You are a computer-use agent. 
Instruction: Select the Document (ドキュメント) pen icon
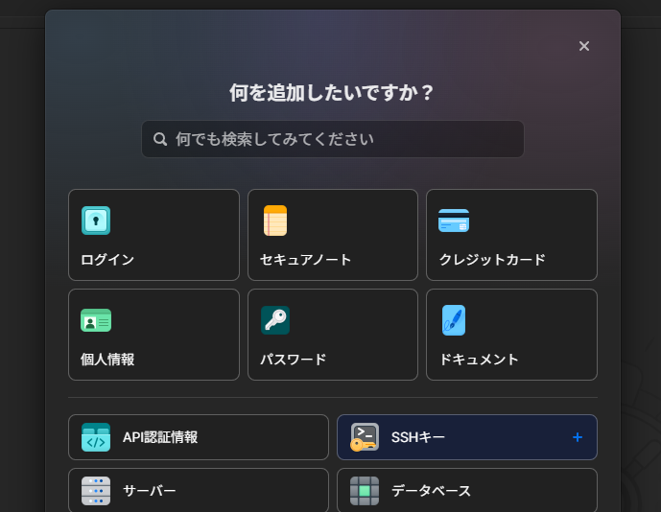pyautogui.click(x=454, y=320)
